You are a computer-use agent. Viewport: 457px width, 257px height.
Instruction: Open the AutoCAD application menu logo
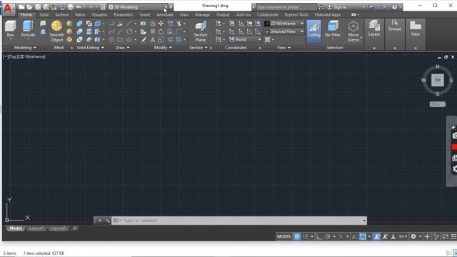(8, 9)
